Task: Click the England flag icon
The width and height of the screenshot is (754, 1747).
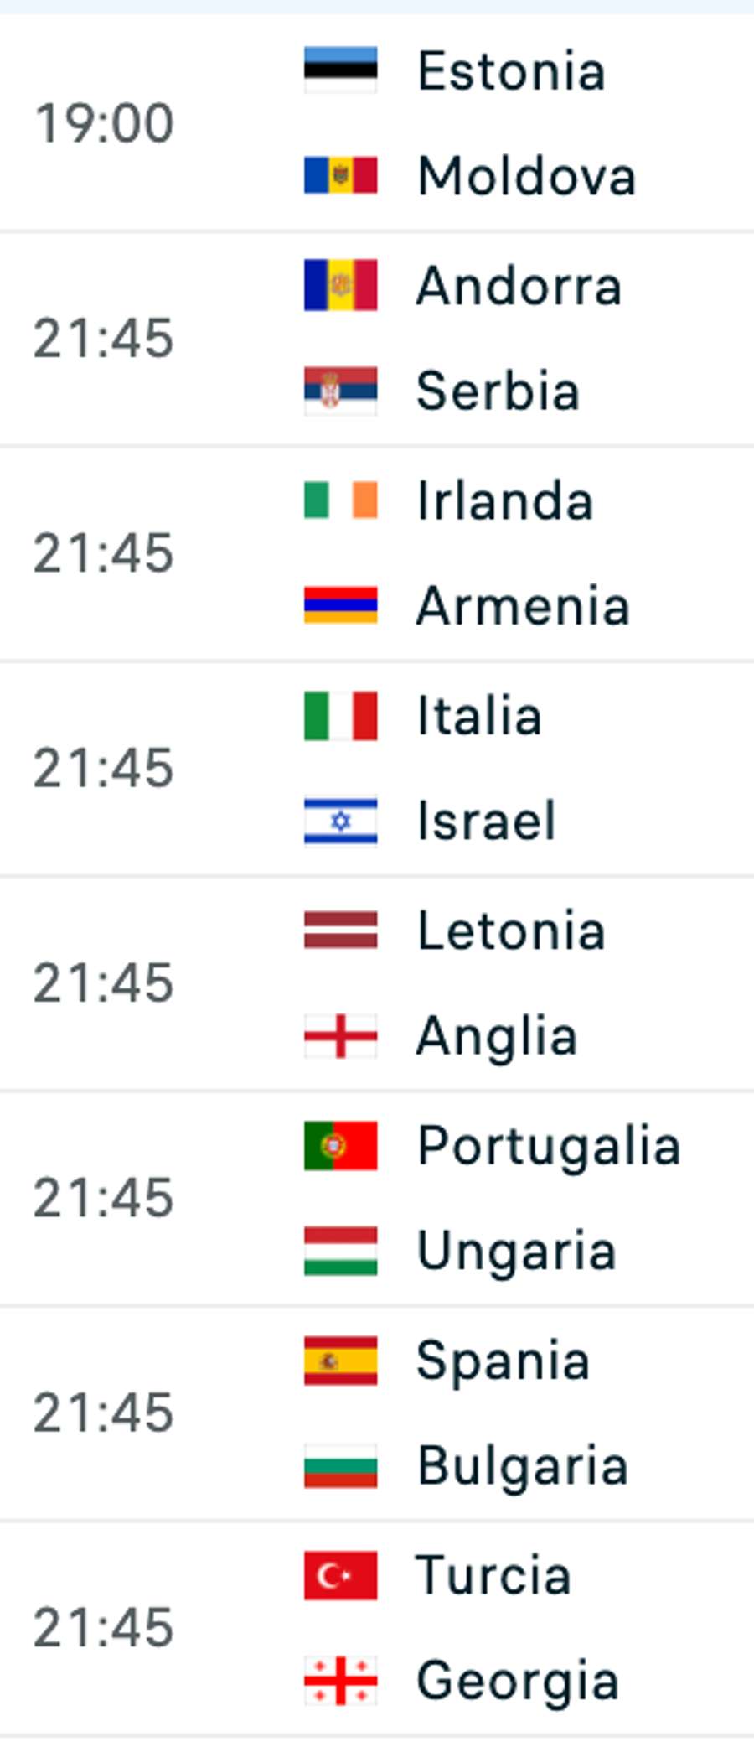Action: pos(340,1035)
